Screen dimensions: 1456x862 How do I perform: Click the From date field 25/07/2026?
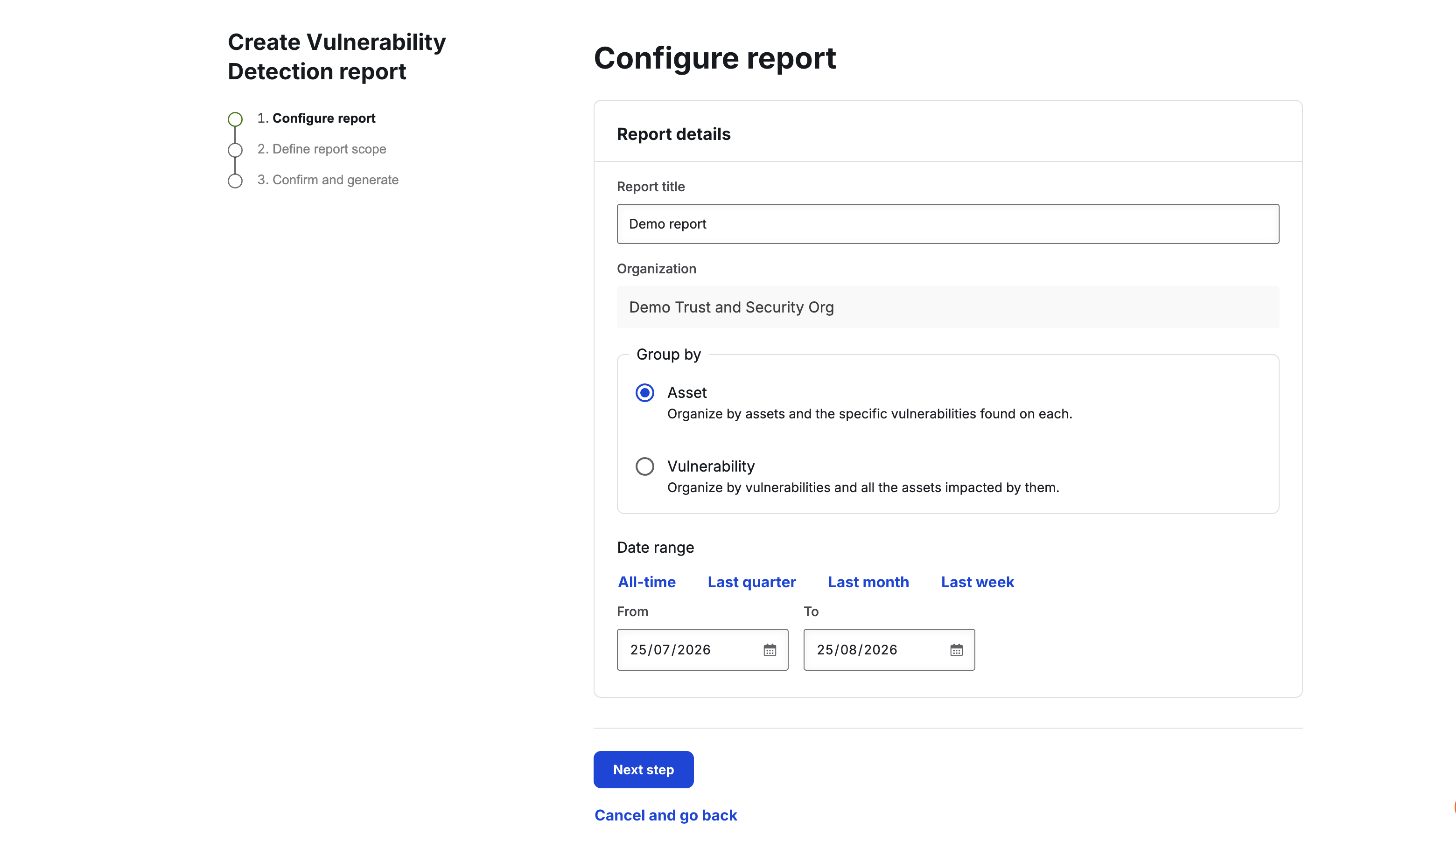702,650
